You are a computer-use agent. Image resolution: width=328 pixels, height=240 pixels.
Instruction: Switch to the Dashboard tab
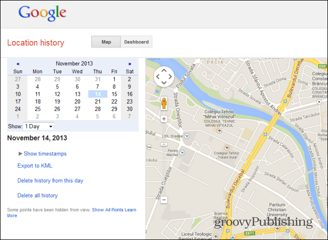pyautogui.click(x=136, y=42)
